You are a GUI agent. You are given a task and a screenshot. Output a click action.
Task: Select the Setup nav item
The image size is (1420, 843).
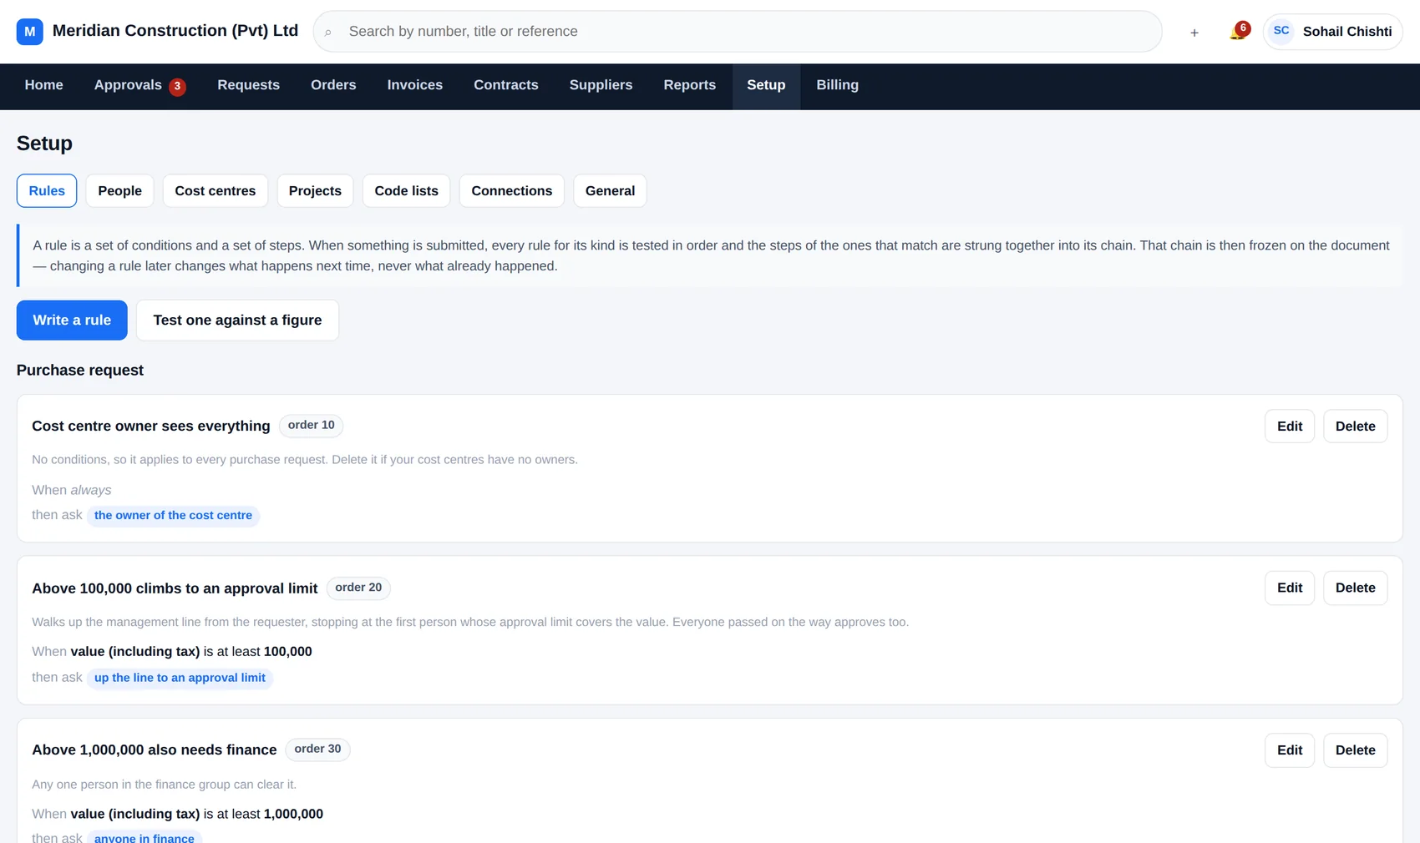pos(766,85)
